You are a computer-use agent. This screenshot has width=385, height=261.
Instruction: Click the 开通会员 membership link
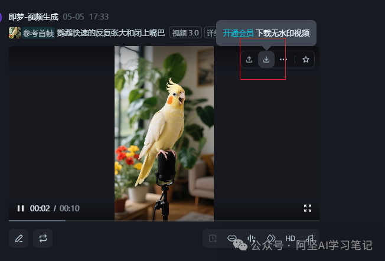point(238,33)
